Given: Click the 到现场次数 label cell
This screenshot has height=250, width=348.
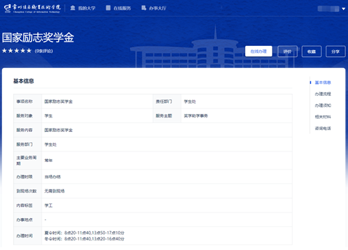Looking at the screenshot, I should pyautogui.click(x=28, y=191).
